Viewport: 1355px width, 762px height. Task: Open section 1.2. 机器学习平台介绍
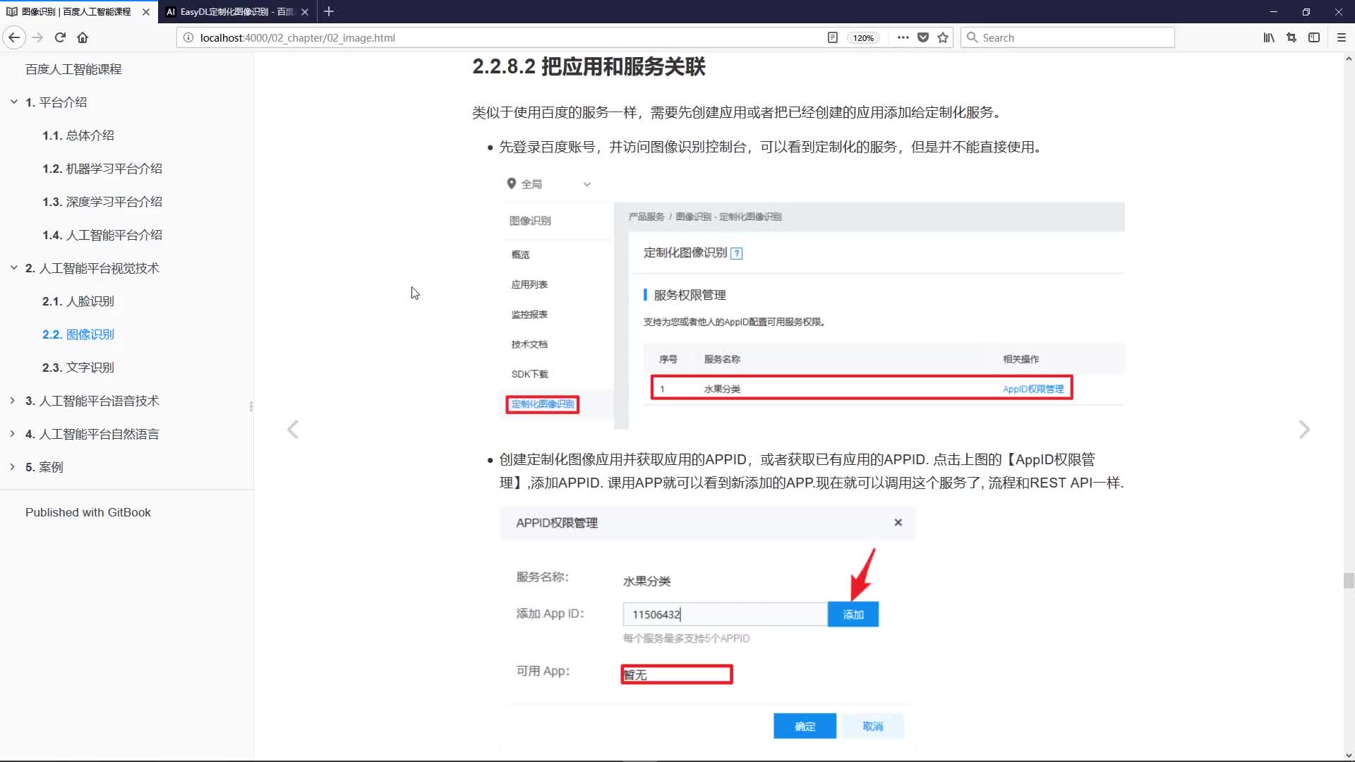tap(102, 169)
